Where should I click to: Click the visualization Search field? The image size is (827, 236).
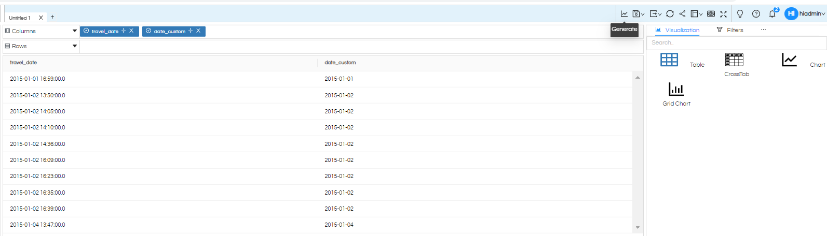[x=736, y=43]
